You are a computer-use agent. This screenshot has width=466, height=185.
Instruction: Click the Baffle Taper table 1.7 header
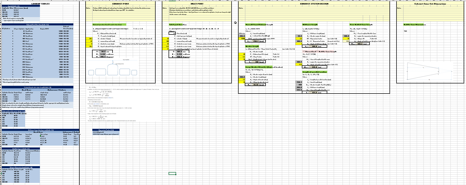(21, 149)
